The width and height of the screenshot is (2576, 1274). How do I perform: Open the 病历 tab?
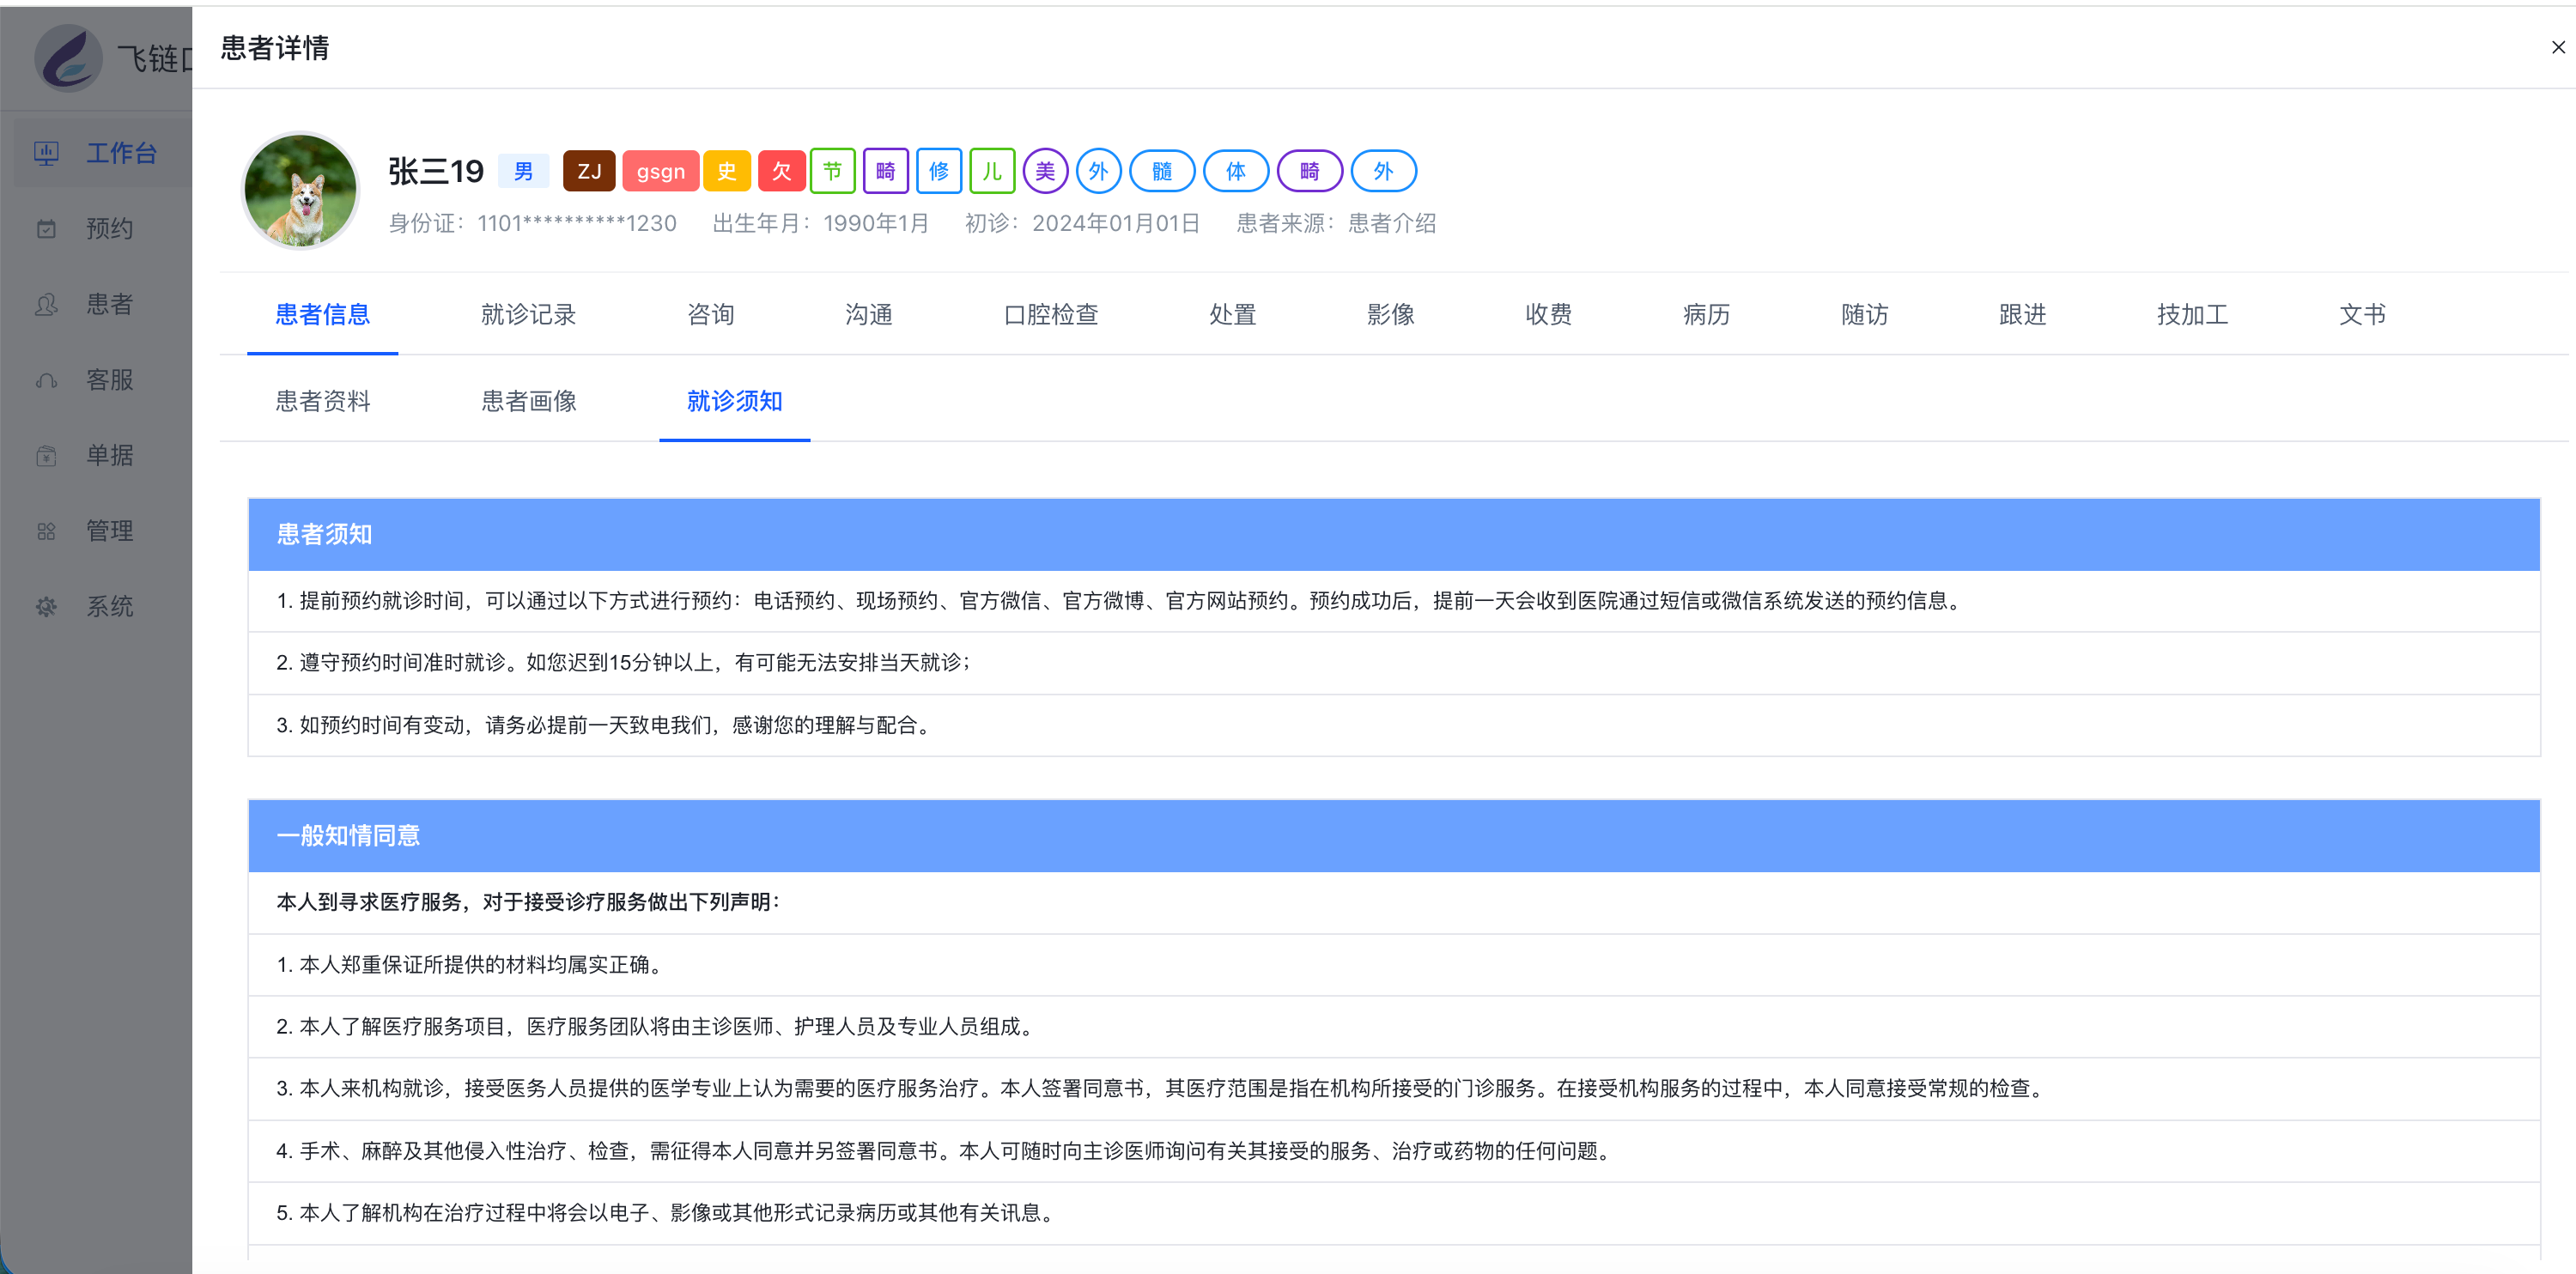pos(1707,314)
